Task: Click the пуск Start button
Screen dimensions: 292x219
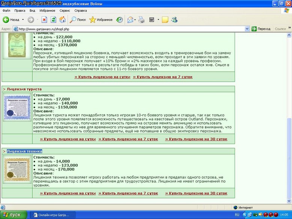Action: 14,215
